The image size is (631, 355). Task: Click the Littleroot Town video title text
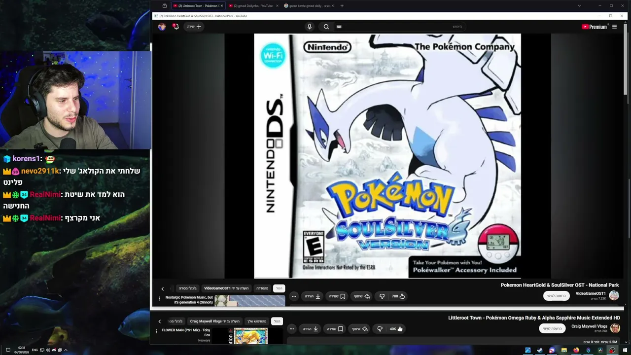pyautogui.click(x=534, y=318)
